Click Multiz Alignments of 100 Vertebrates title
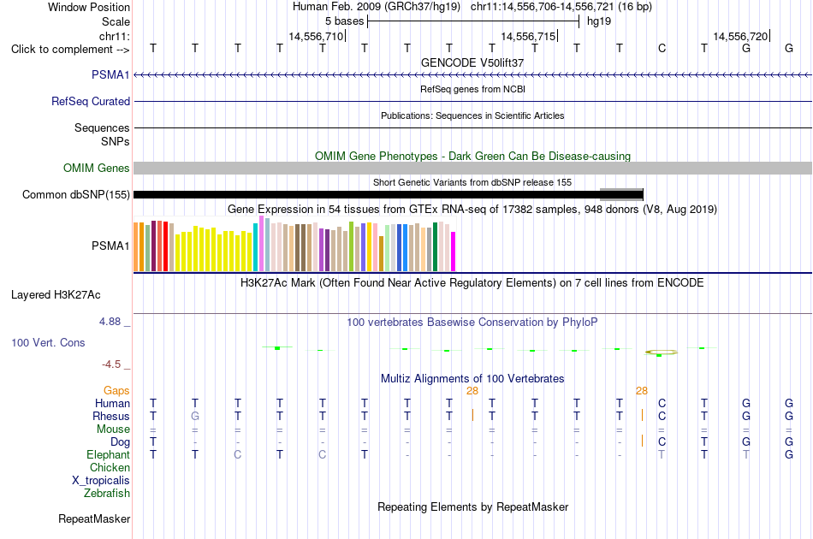Image resolution: width=813 pixels, height=539 pixels. point(472,378)
